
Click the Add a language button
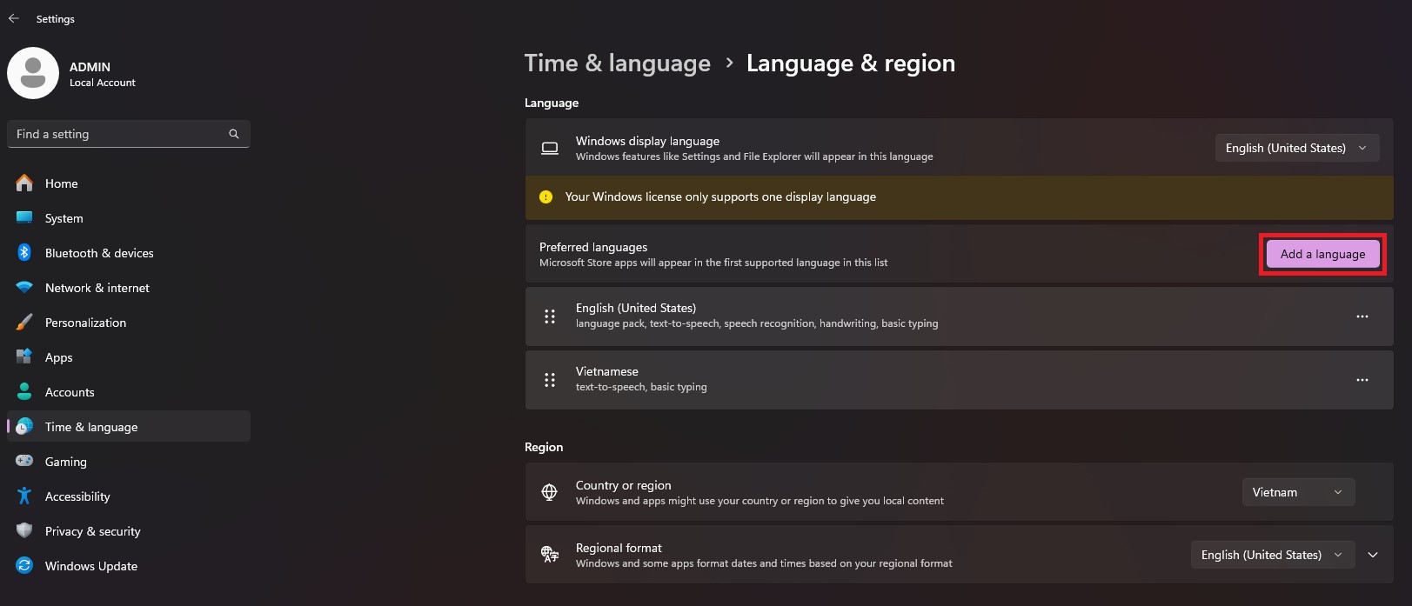click(x=1322, y=254)
